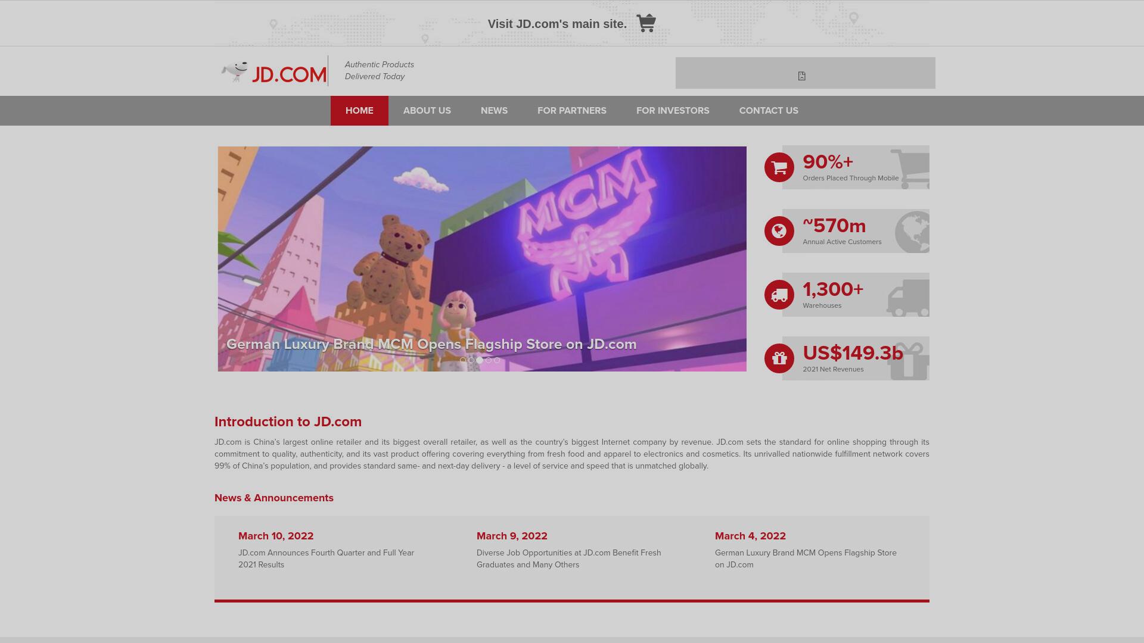Click the Warehouses label
Viewport: 1144px width, 643px height.
coord(822,305)
